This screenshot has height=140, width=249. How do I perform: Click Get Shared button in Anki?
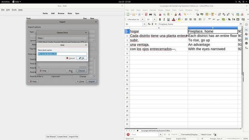(x=51, y=136)
